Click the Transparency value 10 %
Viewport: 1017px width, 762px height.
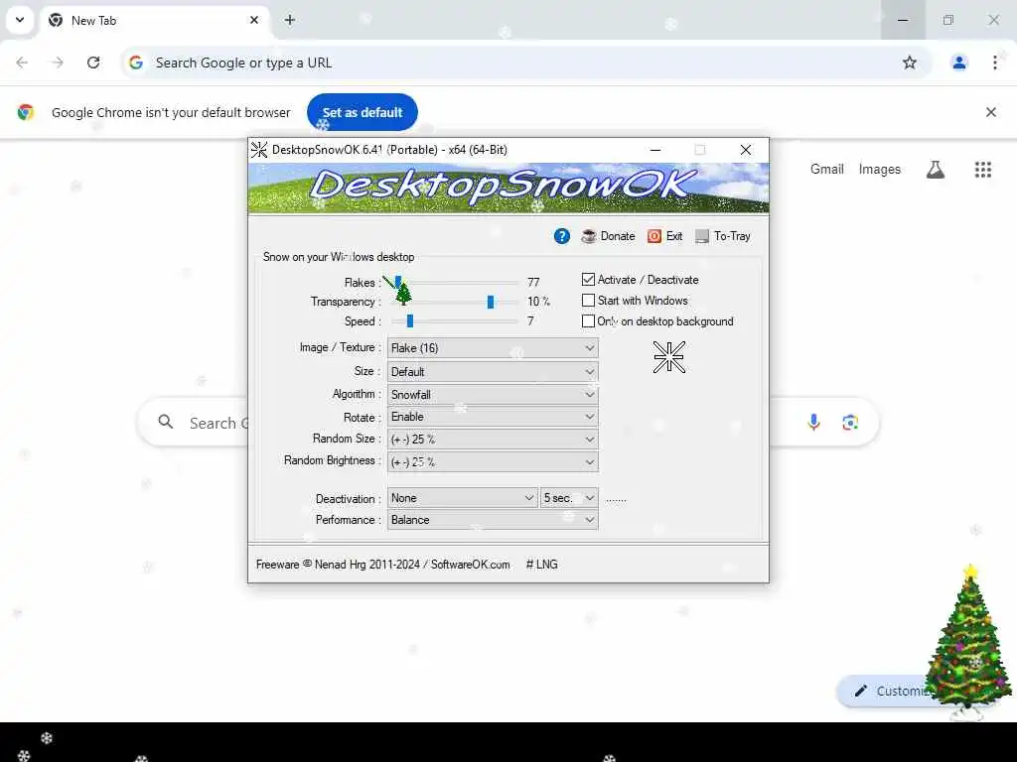pos(538,302)
